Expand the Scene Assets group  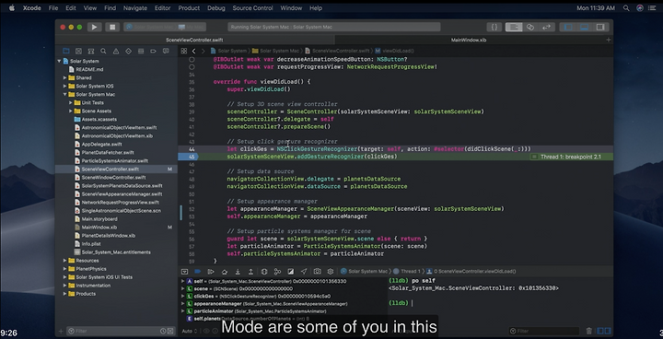tap(71, 111)
